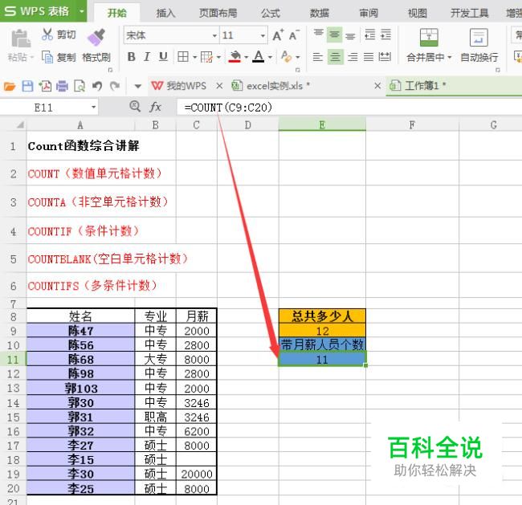Click the Redo arrow
Image resolution: width=522 pixels, height=505 pixels.
click(x=115, y=86)
